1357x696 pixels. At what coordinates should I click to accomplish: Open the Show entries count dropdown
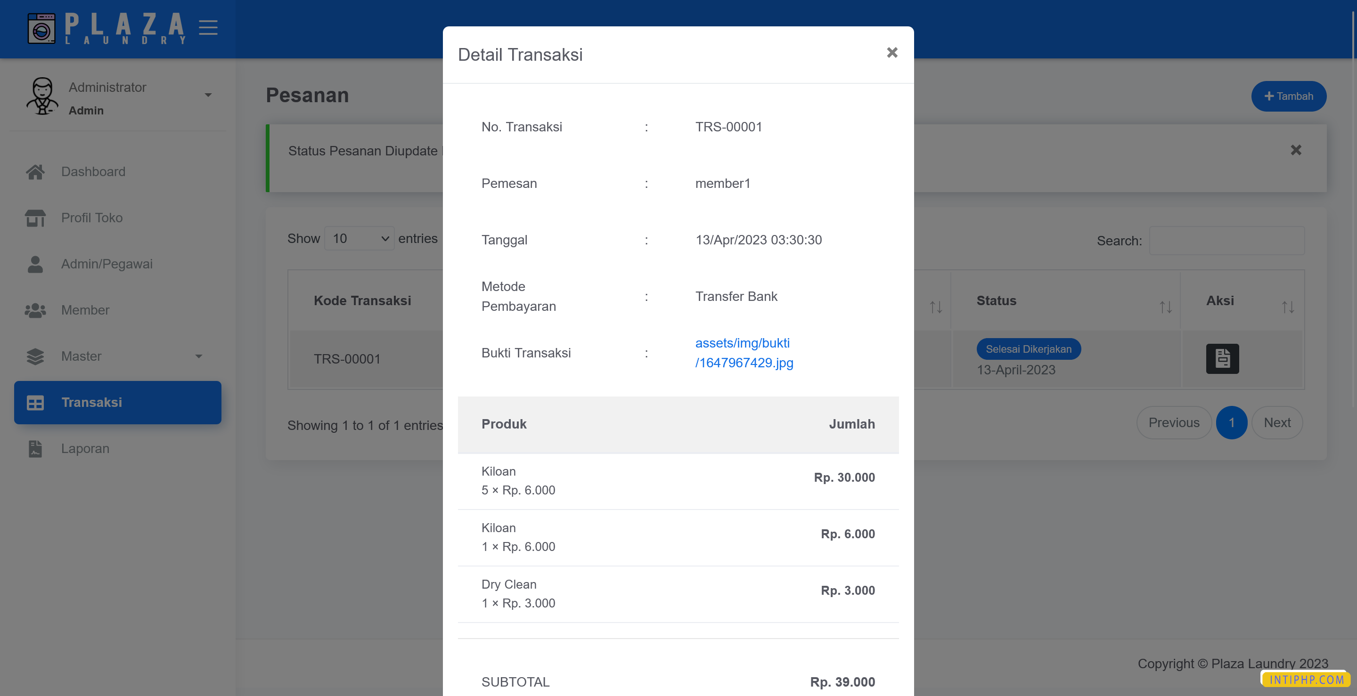[x=359, y=238]
